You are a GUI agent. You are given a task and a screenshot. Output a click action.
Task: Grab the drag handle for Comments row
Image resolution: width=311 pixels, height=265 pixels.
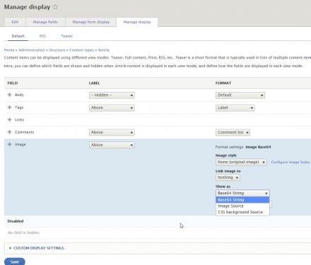(x=9, y=132)
